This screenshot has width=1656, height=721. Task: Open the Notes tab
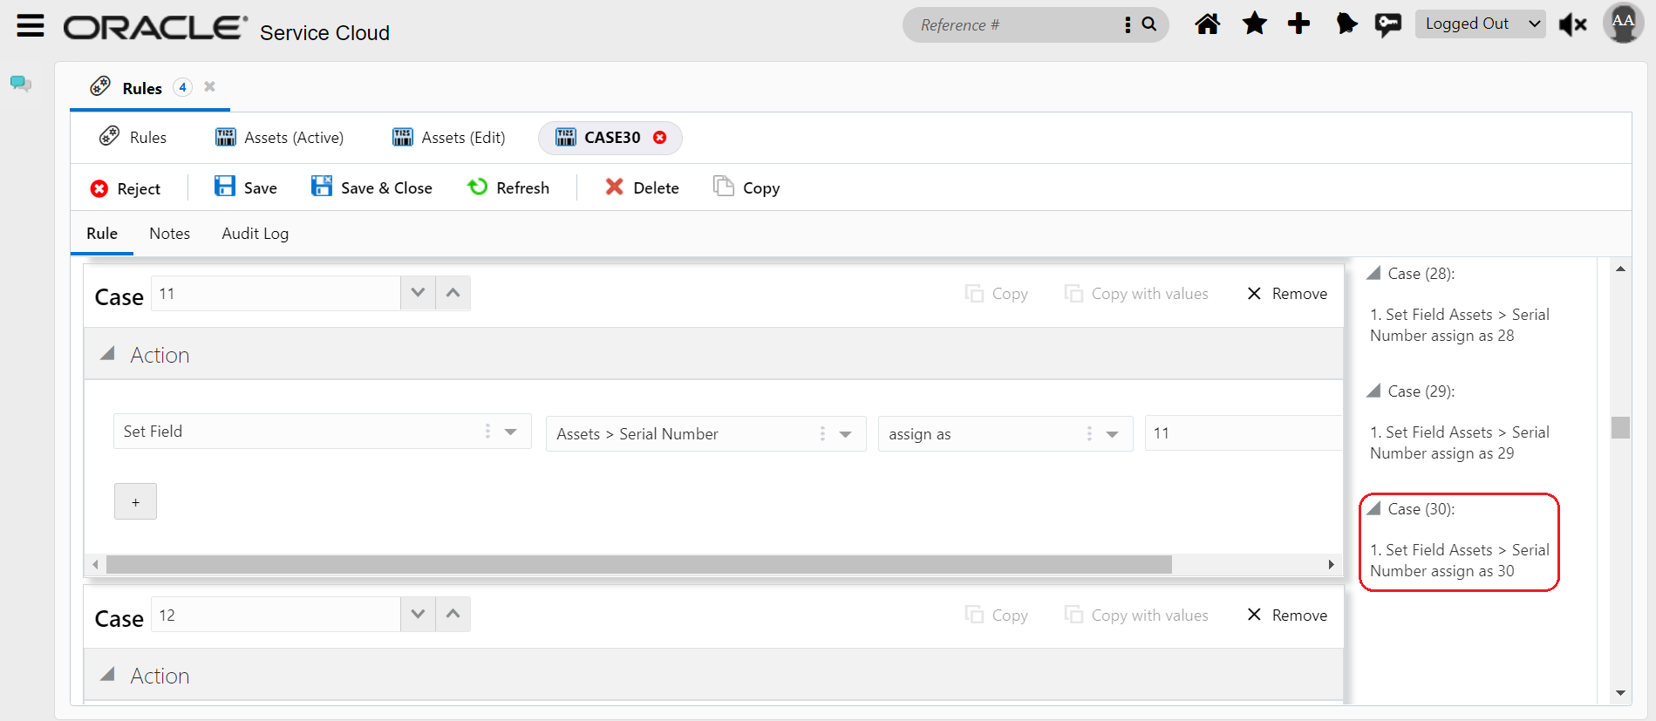click(169, 234)
